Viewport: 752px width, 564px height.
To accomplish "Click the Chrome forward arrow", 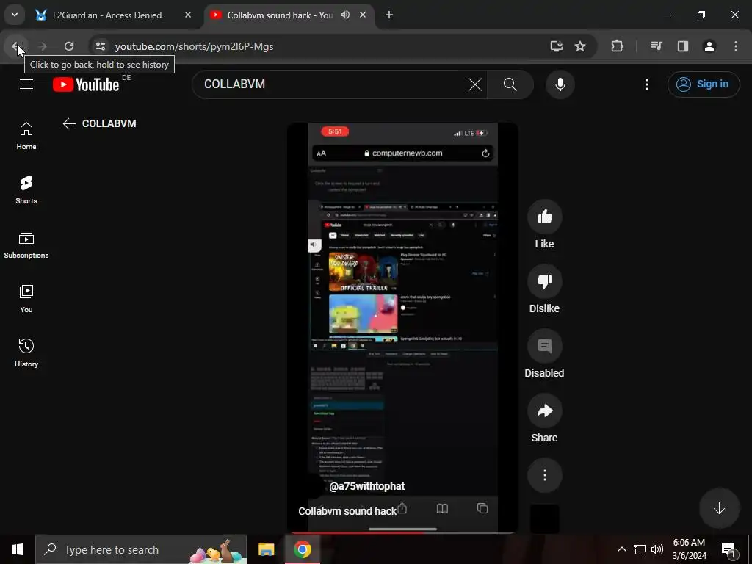I will pos(42,46).
